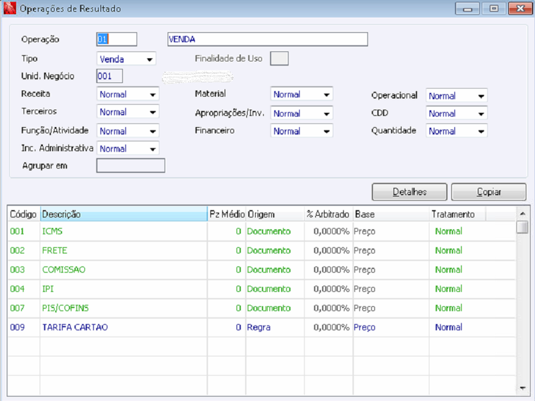Select the PIS/COFINS row

pos(261,308)
